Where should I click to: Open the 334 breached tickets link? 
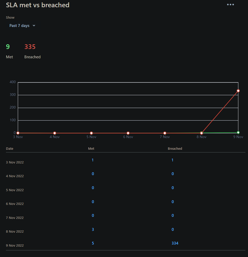tap(175, 243)
